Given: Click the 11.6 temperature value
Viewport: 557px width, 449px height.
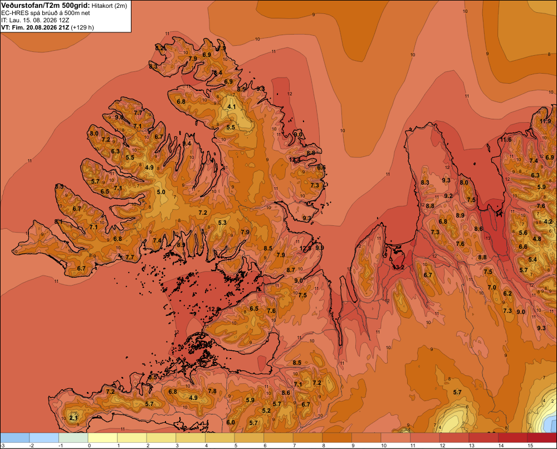Looking at the screenshot, I should click(x=506, y=139).
